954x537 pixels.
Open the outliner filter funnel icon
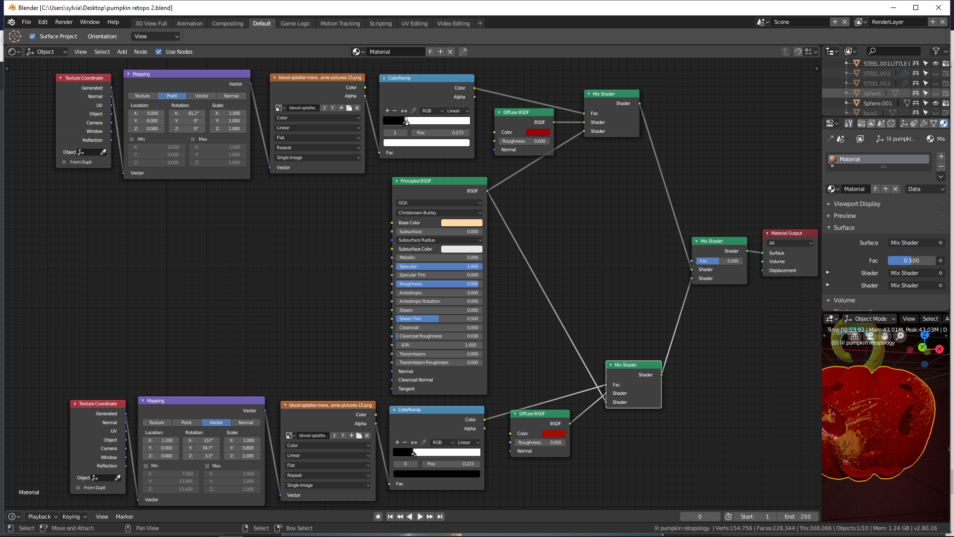click(936, 51)
